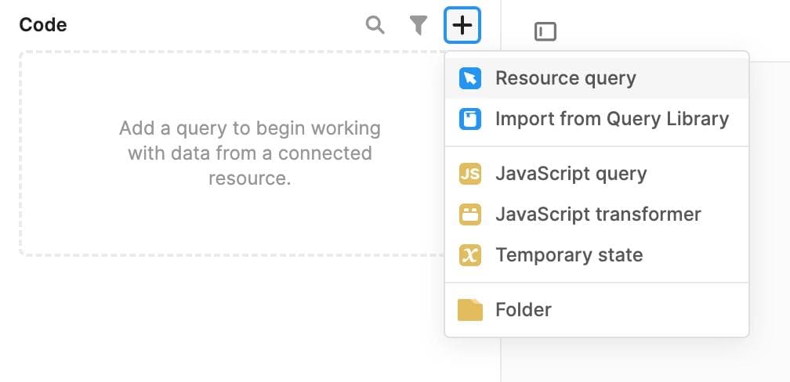This screenshot has width=790, height=382.
Task: Add a "Temporary state" via menu
Action: click(x=568, y=255)
